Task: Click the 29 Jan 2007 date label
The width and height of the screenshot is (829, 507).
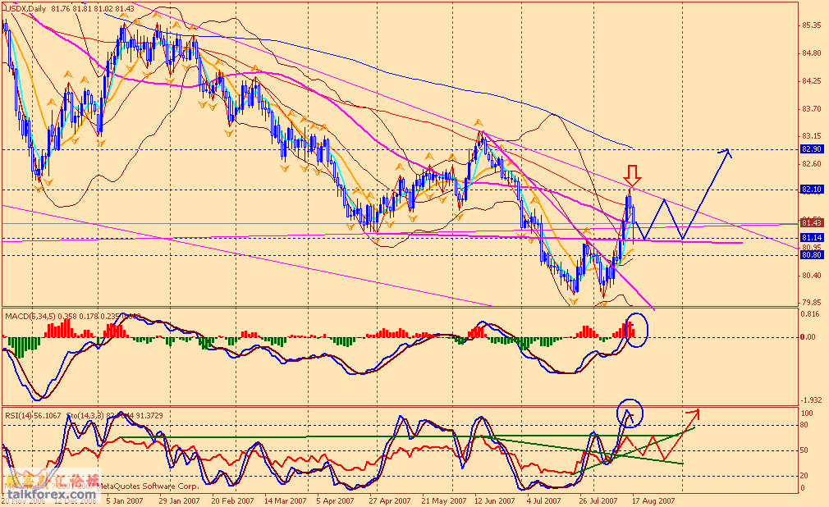Action: point(179,500)
